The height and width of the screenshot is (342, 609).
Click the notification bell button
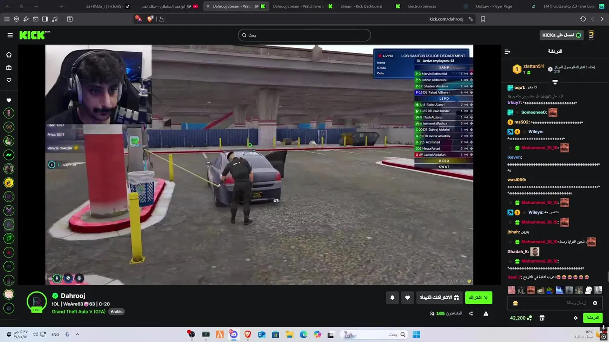pos(393,298)
